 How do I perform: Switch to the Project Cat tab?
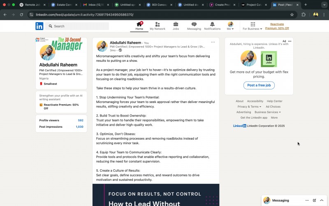[x=254, y=5]
